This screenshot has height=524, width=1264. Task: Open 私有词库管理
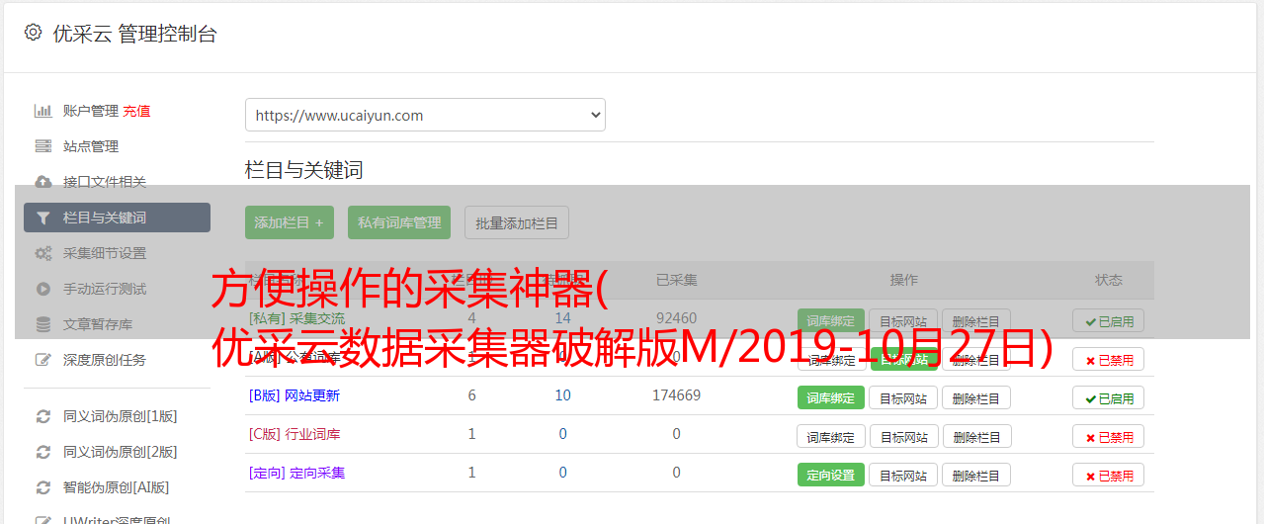pyautogui.click(x=399, y=222)
